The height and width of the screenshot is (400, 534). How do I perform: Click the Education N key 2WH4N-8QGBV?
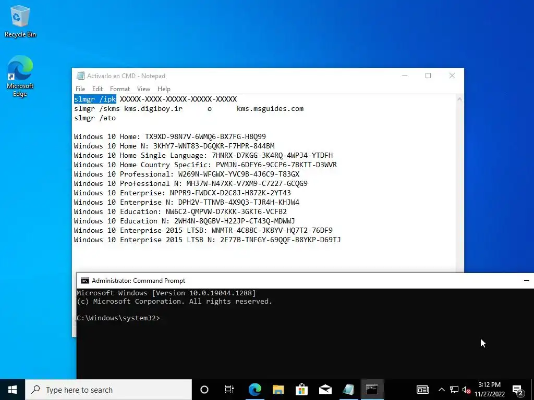point(234,221)
